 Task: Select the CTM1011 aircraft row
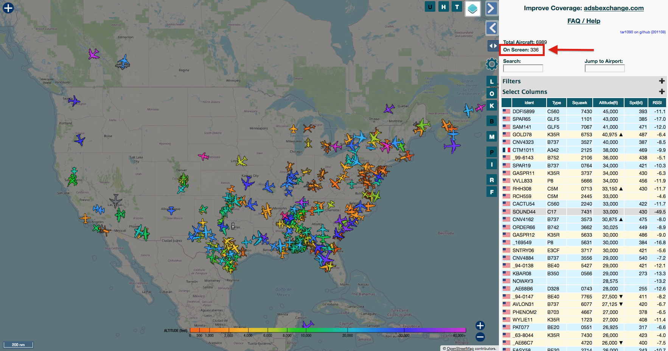[x=584, y=150]
